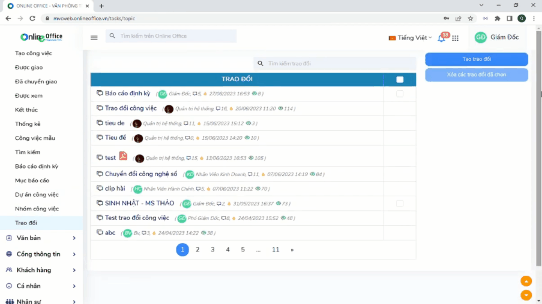Click the Tạo trao đổi button
This screenshot has width=542, height=304.
(477, 59)
